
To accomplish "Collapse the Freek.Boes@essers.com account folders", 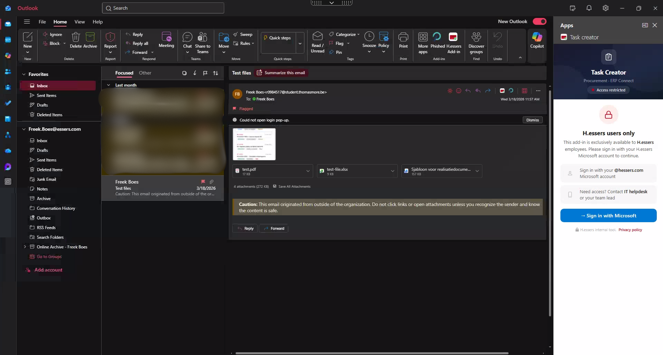I will tap(24, 129).
